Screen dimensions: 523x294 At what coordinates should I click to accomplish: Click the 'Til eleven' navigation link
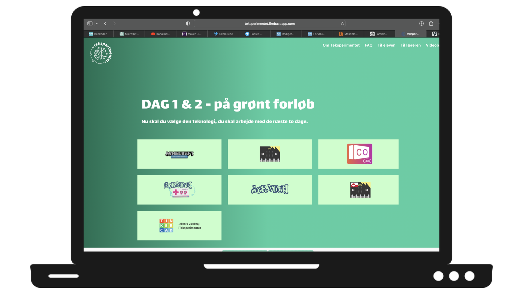pos(386,45)
